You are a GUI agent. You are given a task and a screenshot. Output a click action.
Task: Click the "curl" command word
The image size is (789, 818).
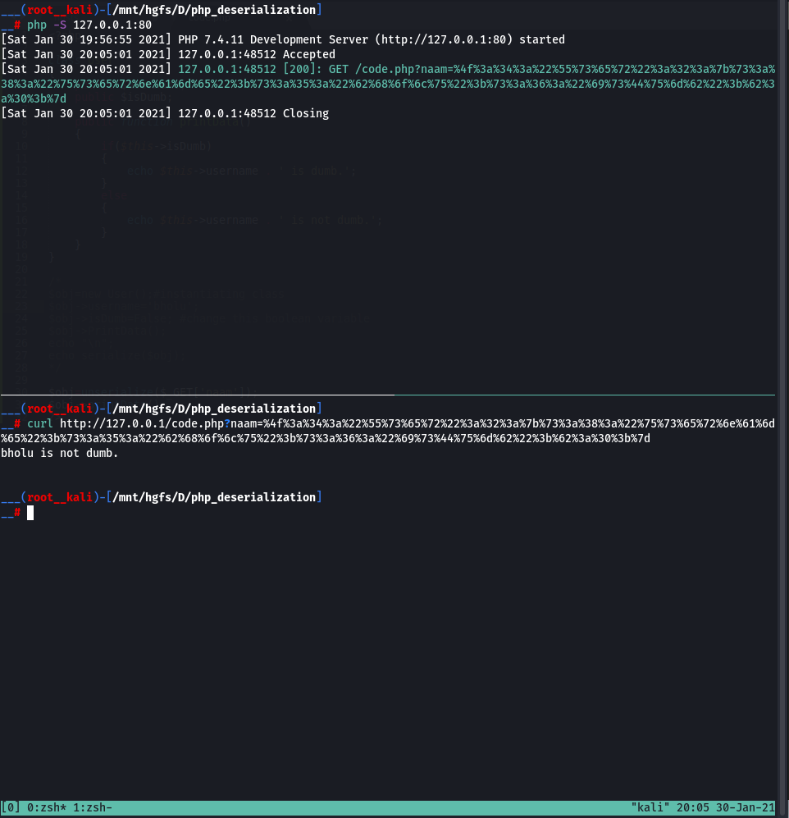40,423
